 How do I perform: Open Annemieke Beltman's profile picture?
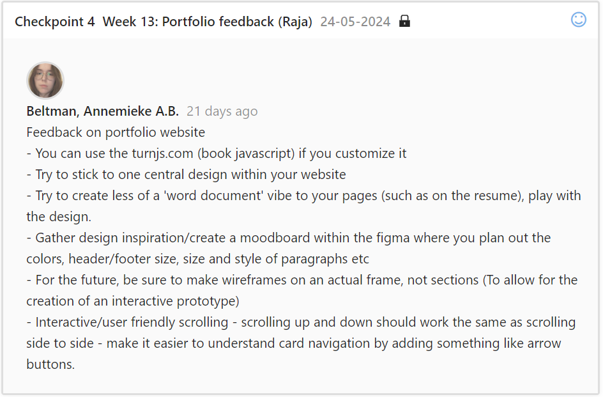(45, 81)
